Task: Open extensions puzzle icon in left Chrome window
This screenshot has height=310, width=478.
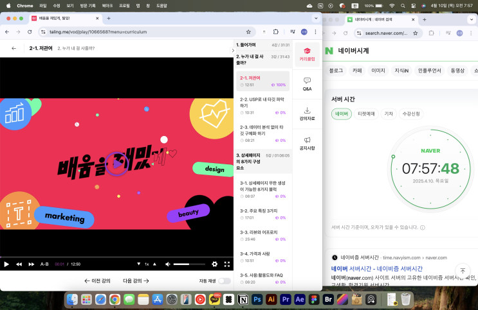Action: tap(276, 32)
